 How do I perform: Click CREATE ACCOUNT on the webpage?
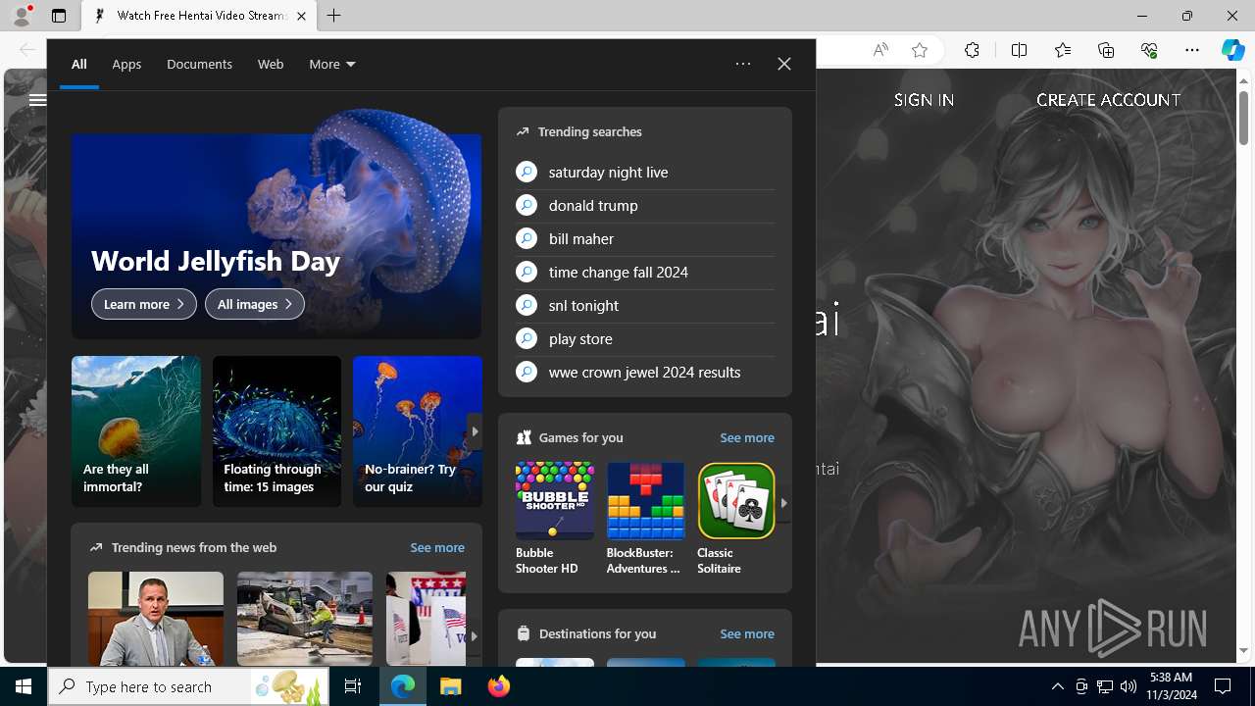point(1108,100)
